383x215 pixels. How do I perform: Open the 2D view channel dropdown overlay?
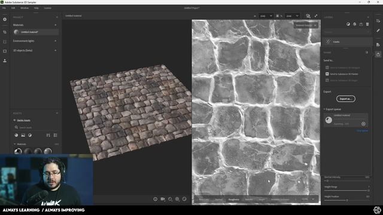click(x=306, y=25)
